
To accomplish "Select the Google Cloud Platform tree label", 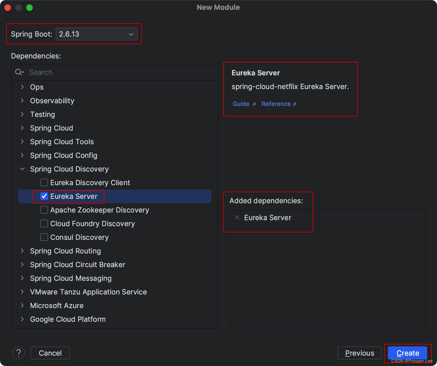I will point(68,319).
